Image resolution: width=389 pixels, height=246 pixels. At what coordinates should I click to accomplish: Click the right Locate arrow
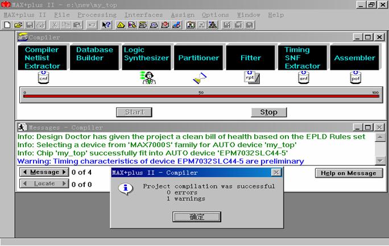(x=64, y=184)
